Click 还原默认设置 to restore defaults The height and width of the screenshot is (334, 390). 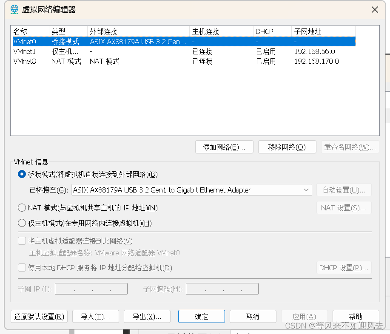click(x=39, y=316)
